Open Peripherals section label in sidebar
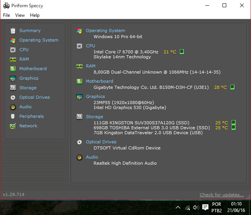 32,116
